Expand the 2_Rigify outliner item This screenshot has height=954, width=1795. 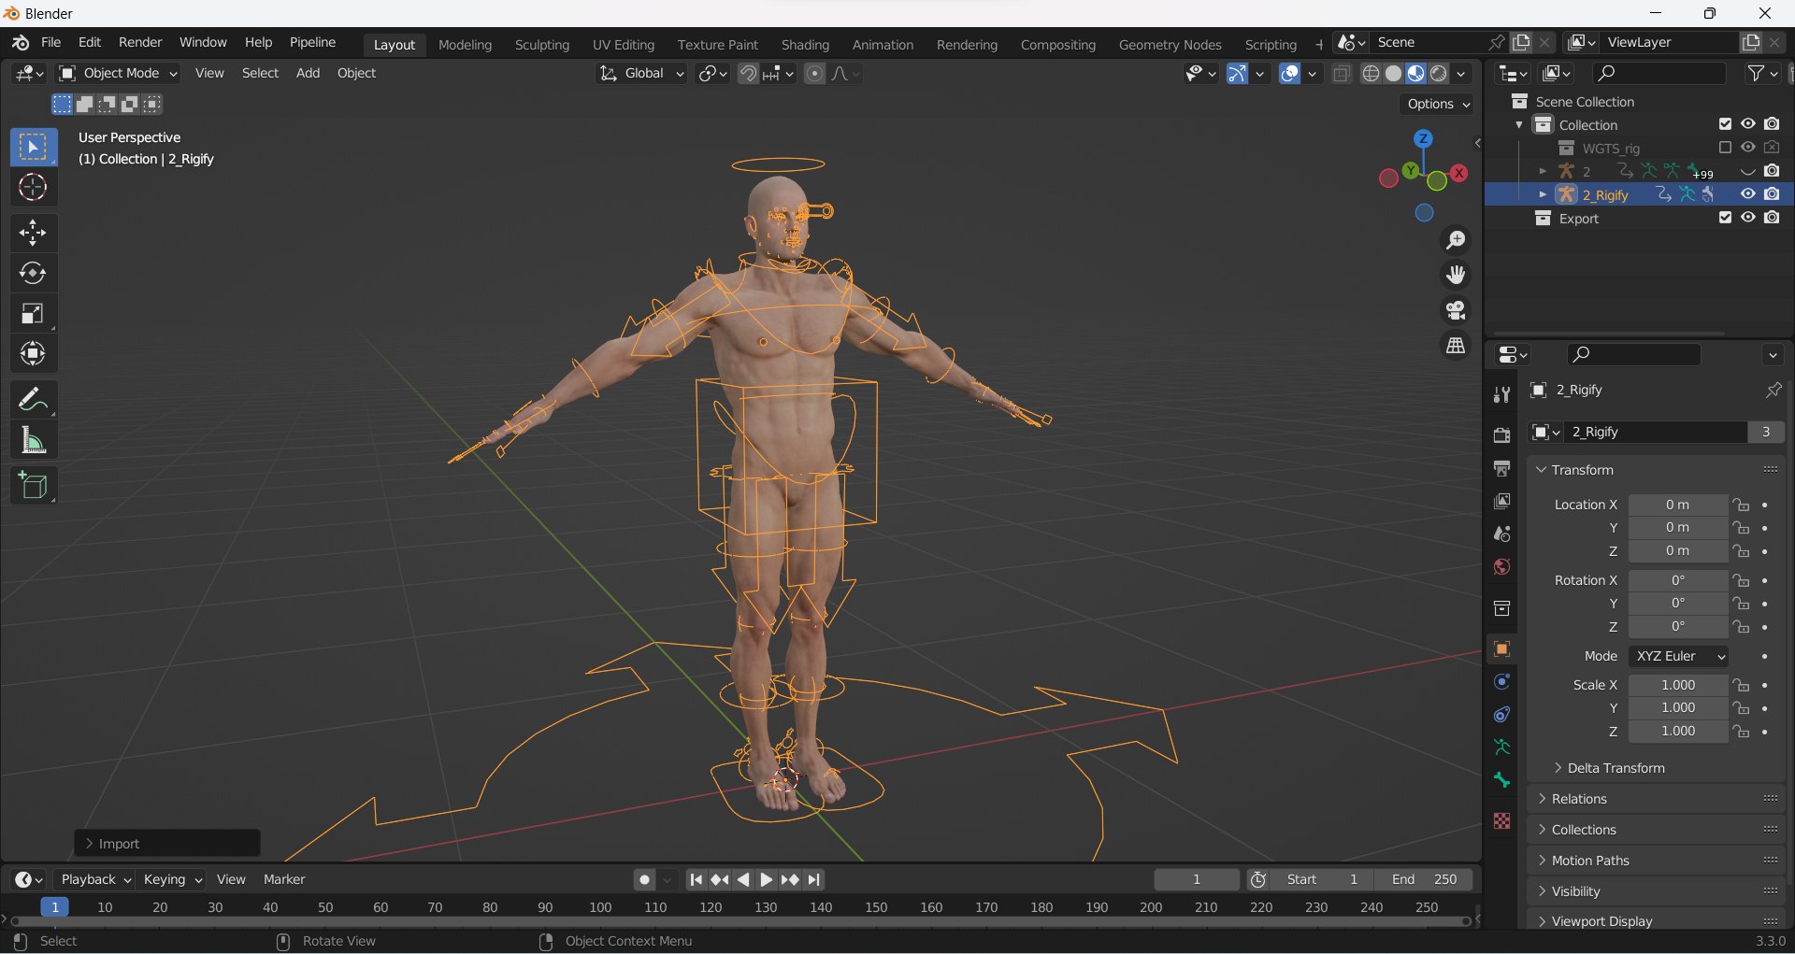tap(1543, 194)
